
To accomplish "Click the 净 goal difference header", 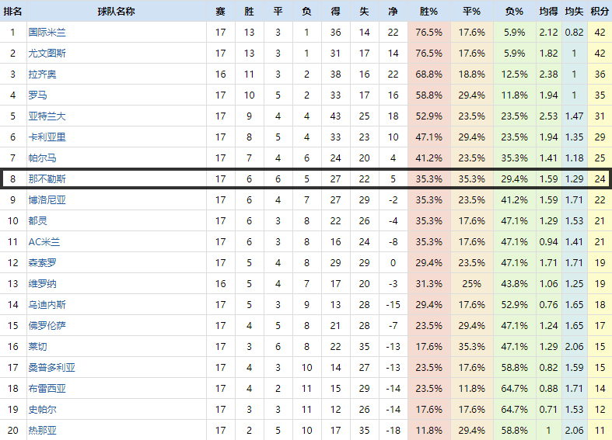I will [x=393, y=12].
